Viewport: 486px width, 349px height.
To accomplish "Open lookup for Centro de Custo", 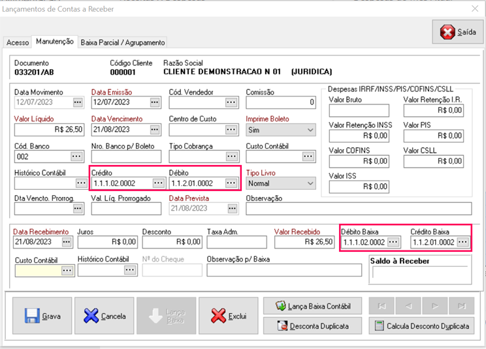I will 231,130.
